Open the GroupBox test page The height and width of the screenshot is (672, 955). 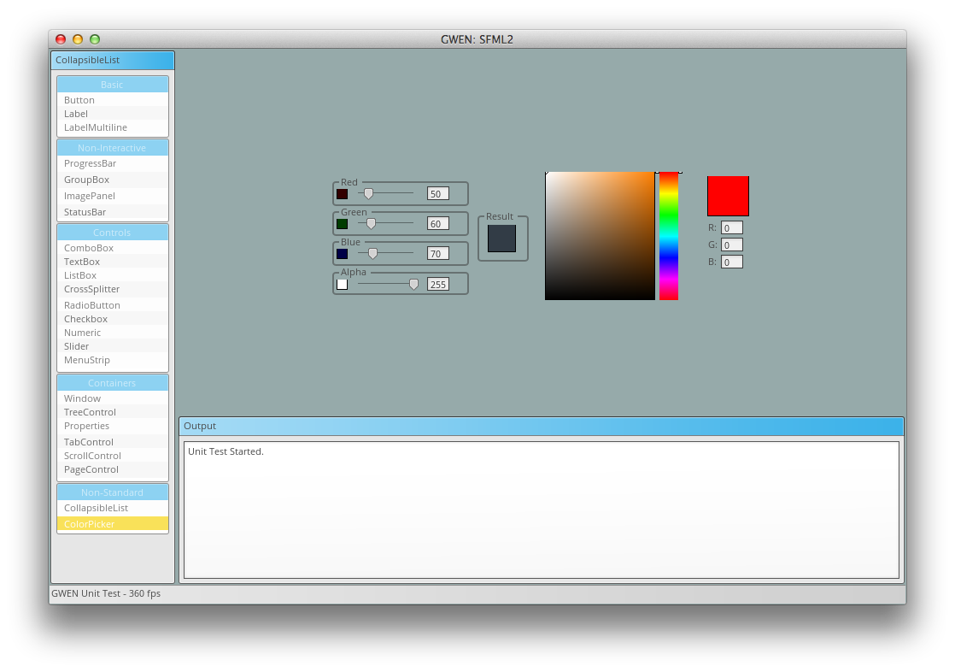pyautogui.click(x=85, y=179)
